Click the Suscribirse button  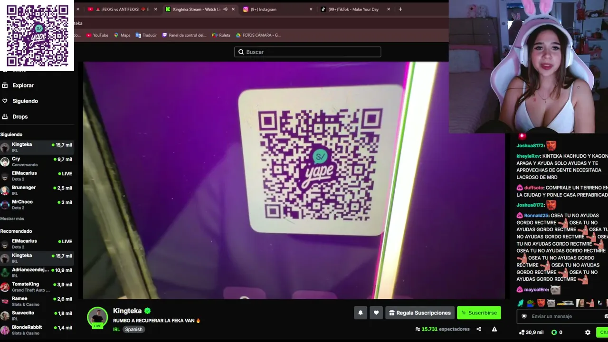click(479, 313)
